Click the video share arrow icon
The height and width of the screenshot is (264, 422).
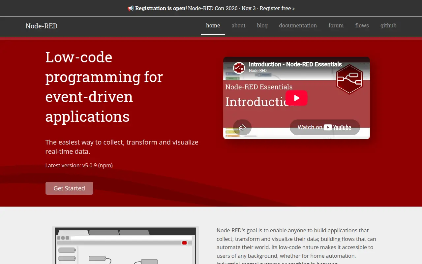242,127
